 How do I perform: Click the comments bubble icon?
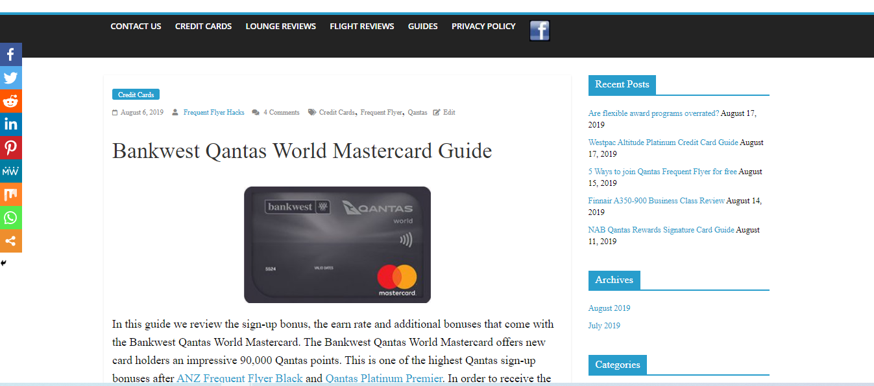click(x=256, y=113)
